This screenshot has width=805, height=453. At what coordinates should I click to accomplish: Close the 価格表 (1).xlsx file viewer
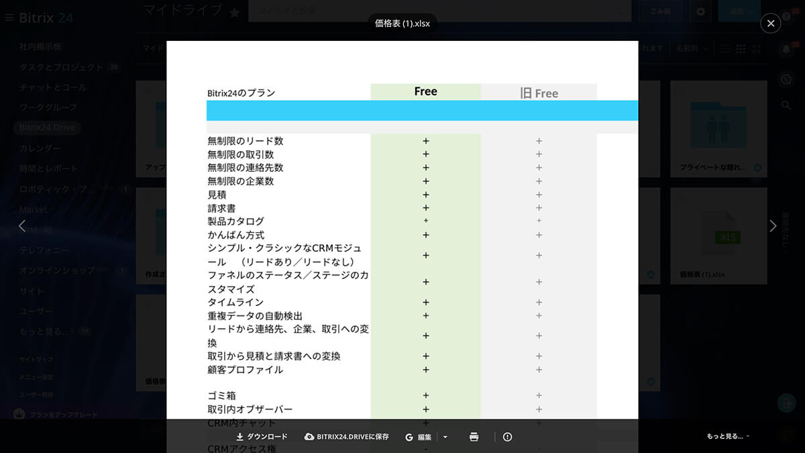(x=770, y=23)
